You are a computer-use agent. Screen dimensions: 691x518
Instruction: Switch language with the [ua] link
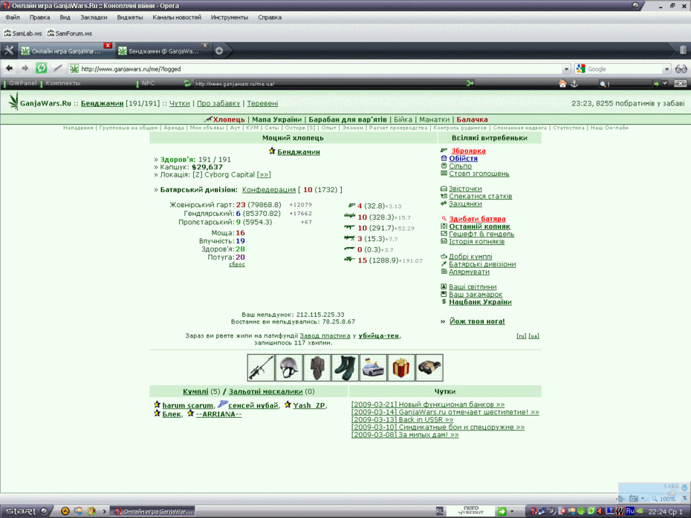[x=533, y=335]
